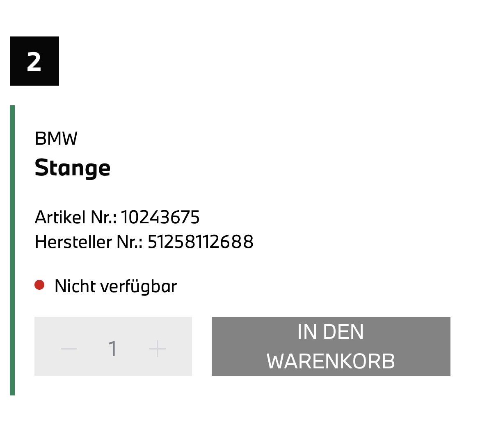The image size is (480, 436).
Task: Click the plus icon to increase quantity
Action: (x=158, y=349)
